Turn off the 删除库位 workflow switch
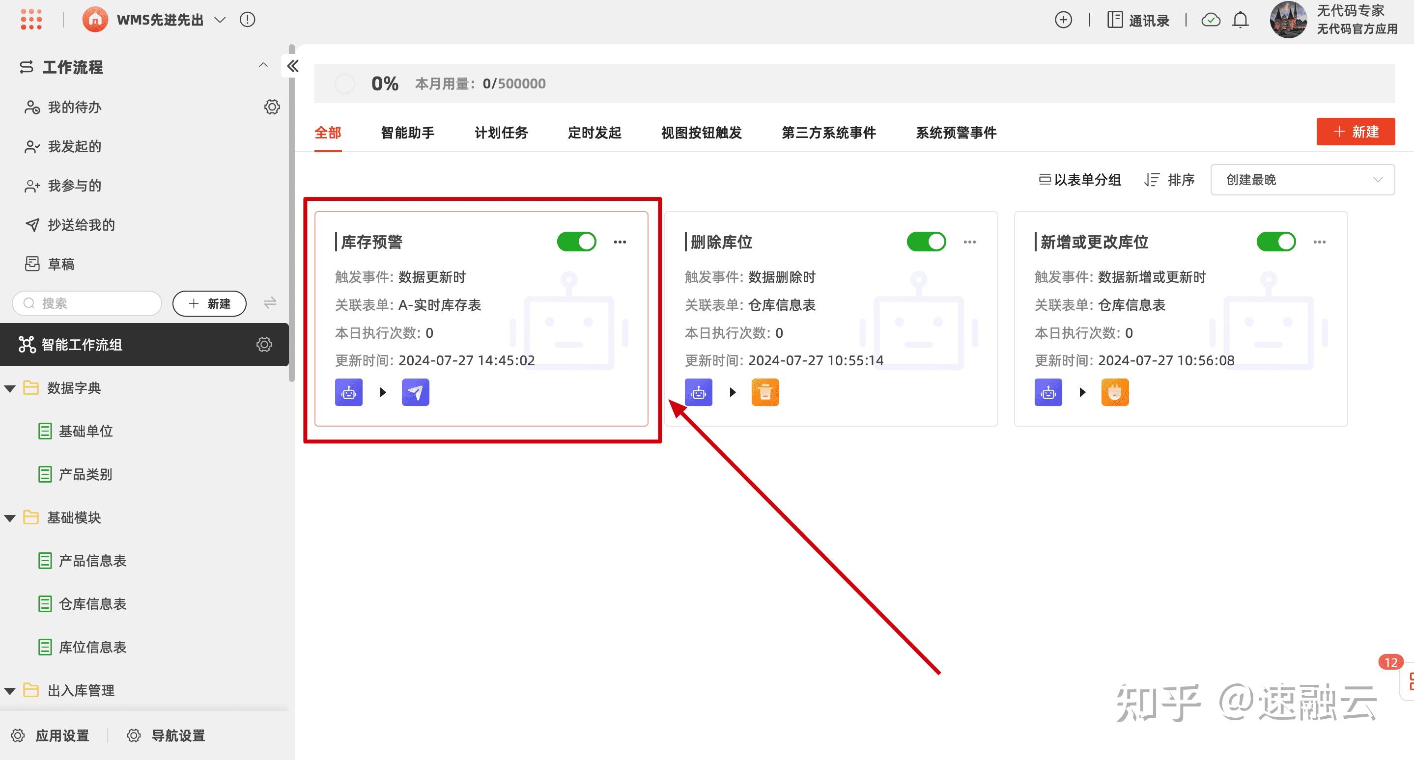The height and width of the screenshot is (760, 1414). pyautogui.click(x=927, y=241)
